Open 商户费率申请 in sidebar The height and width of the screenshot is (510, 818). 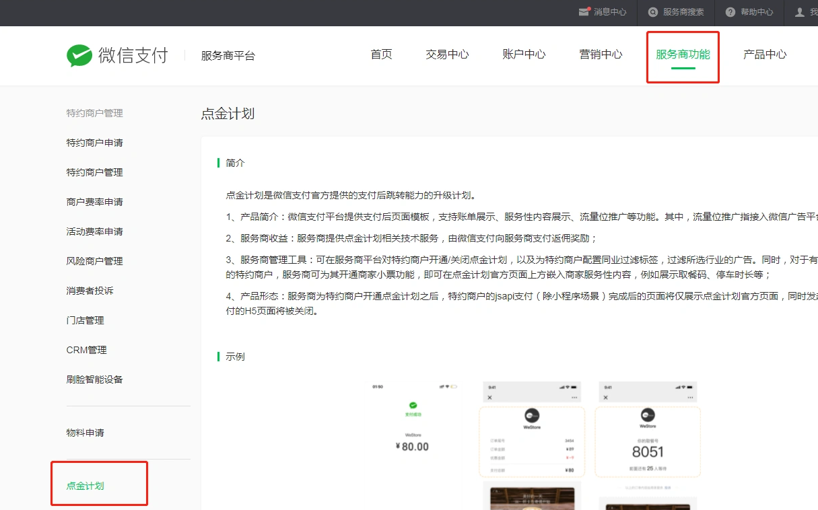tap(95, 202)
